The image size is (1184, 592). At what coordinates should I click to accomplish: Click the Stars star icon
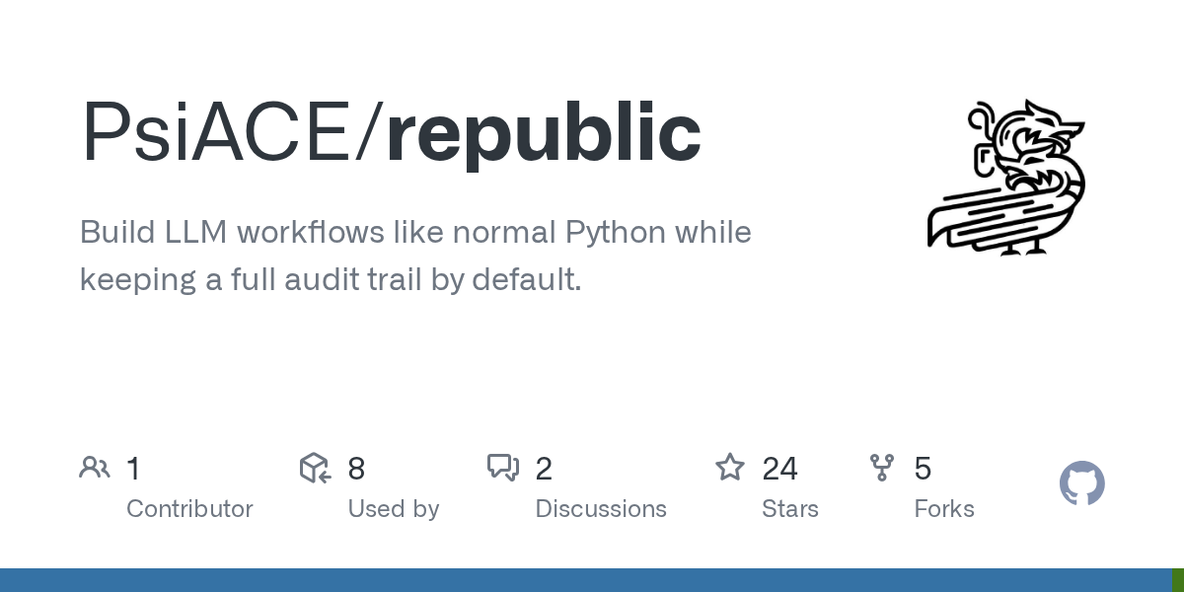click(730, 468)
